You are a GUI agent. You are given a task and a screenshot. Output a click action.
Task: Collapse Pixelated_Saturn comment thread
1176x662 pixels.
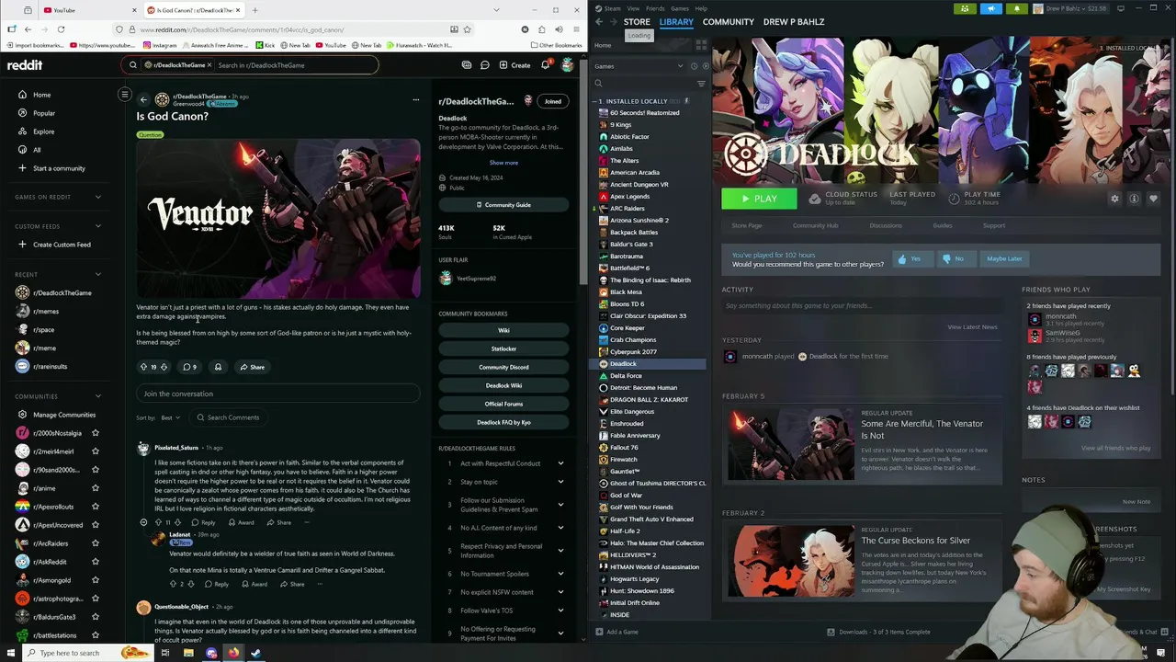pos(143,522)
